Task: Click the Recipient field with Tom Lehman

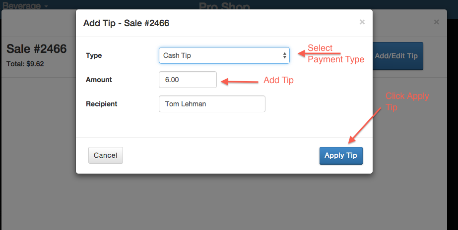Action: coord(212,104)
